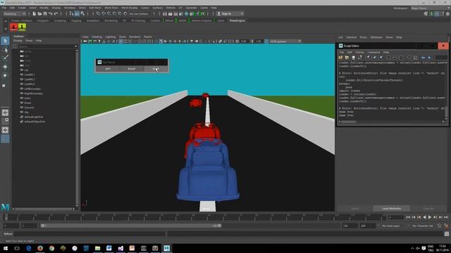Open animation preferences icon beside Auto Key
This screenshot has height=253, width=451.
(446, 226)
